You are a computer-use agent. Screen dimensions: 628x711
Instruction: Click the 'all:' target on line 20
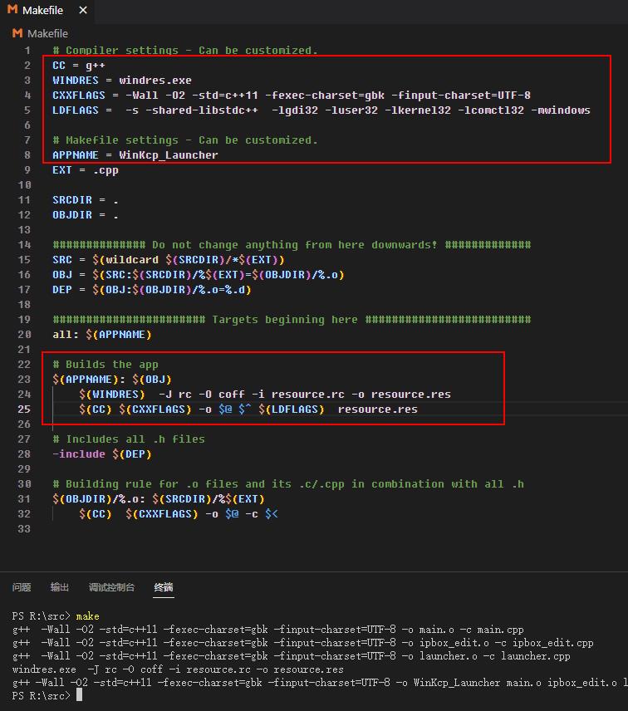coord(66,335)
